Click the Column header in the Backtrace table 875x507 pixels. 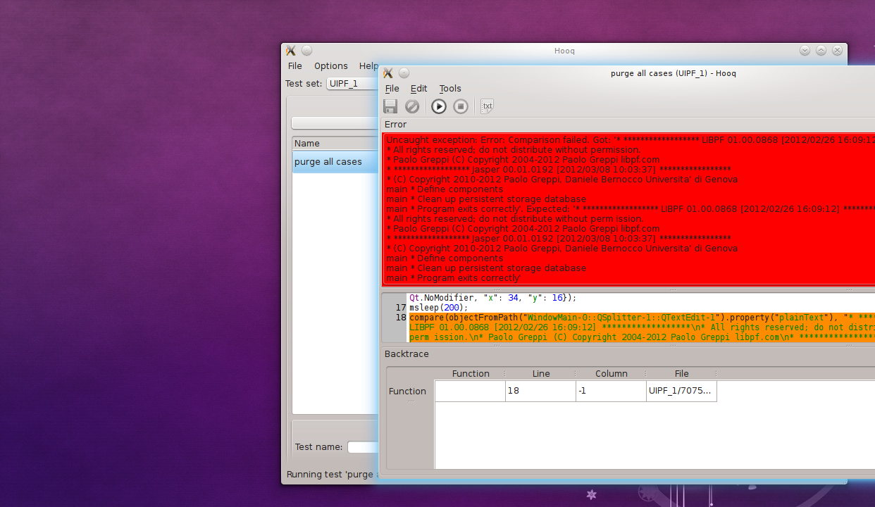(611, 374)
